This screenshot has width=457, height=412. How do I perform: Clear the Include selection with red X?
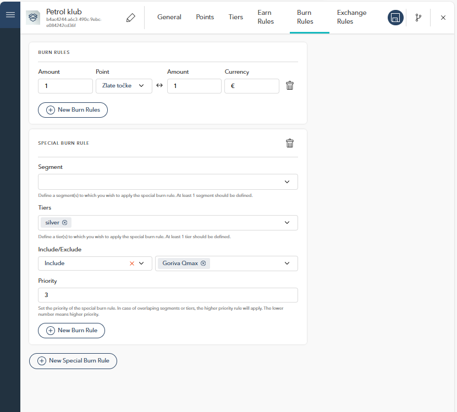(x=132, y=263)
